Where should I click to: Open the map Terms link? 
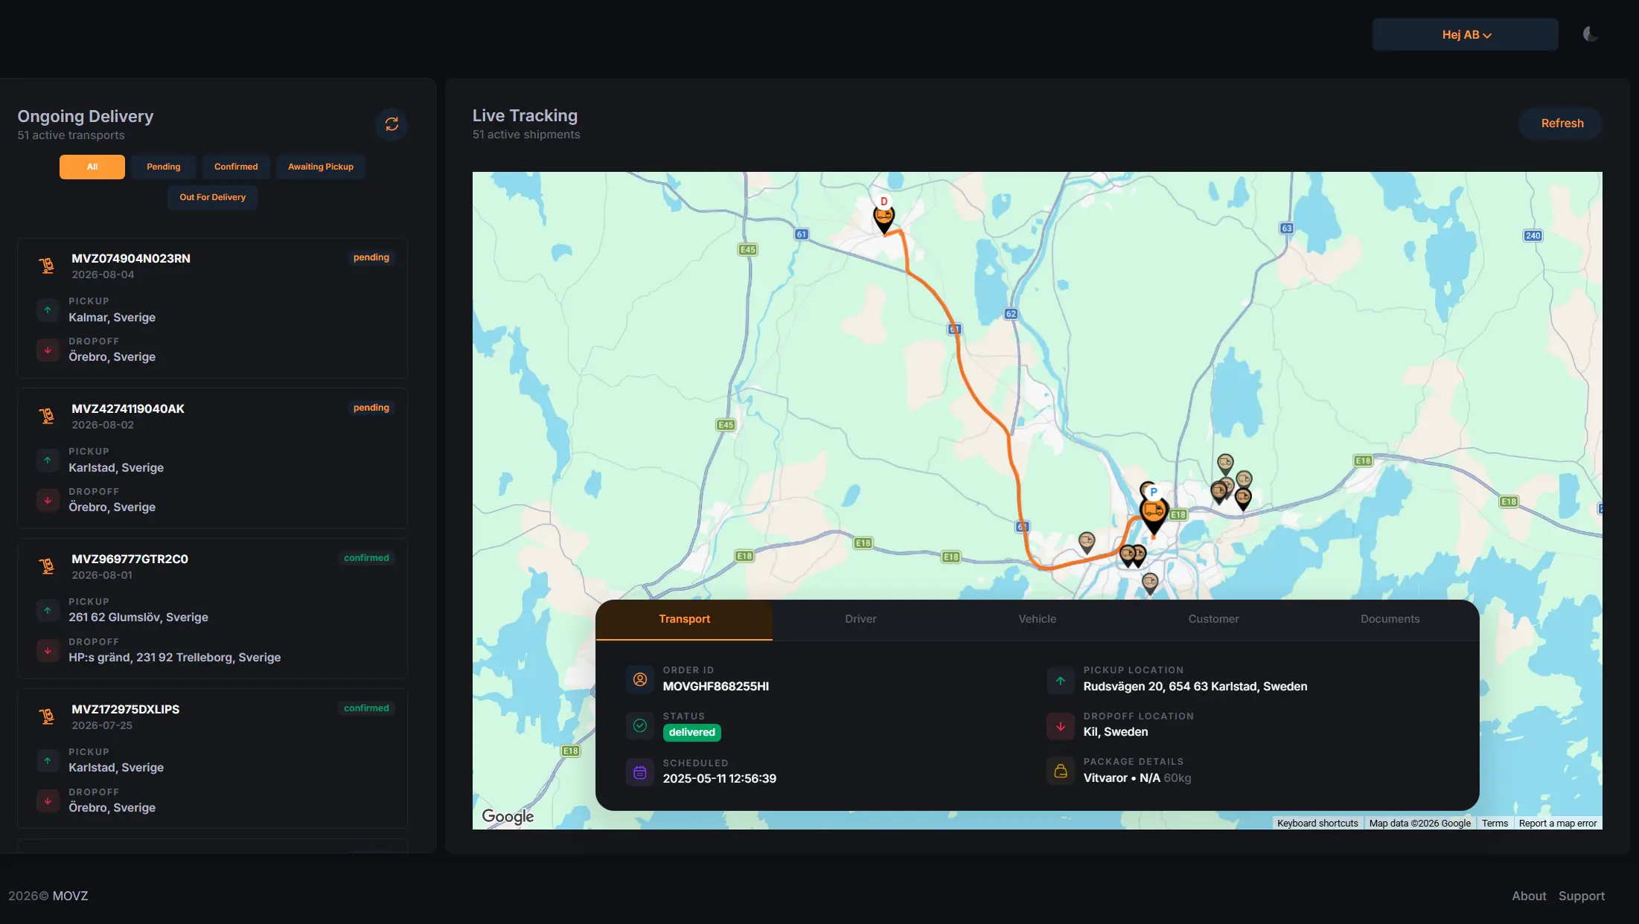(x=1494, y=824)
